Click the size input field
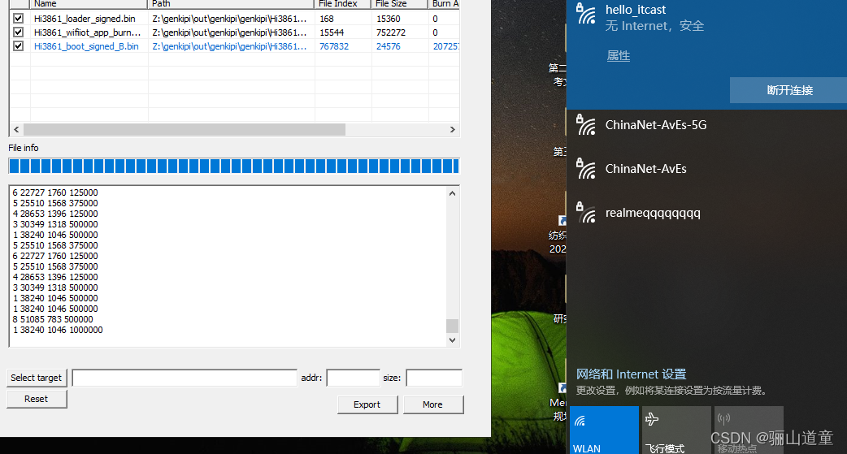Screen dimensions: 847x454 click(434, 378)
